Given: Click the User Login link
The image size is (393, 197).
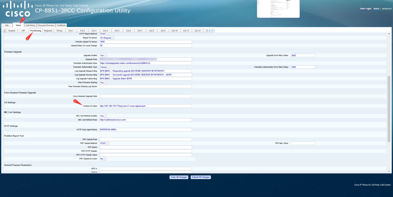Looking at the screenshot, I should pos(366,8).
